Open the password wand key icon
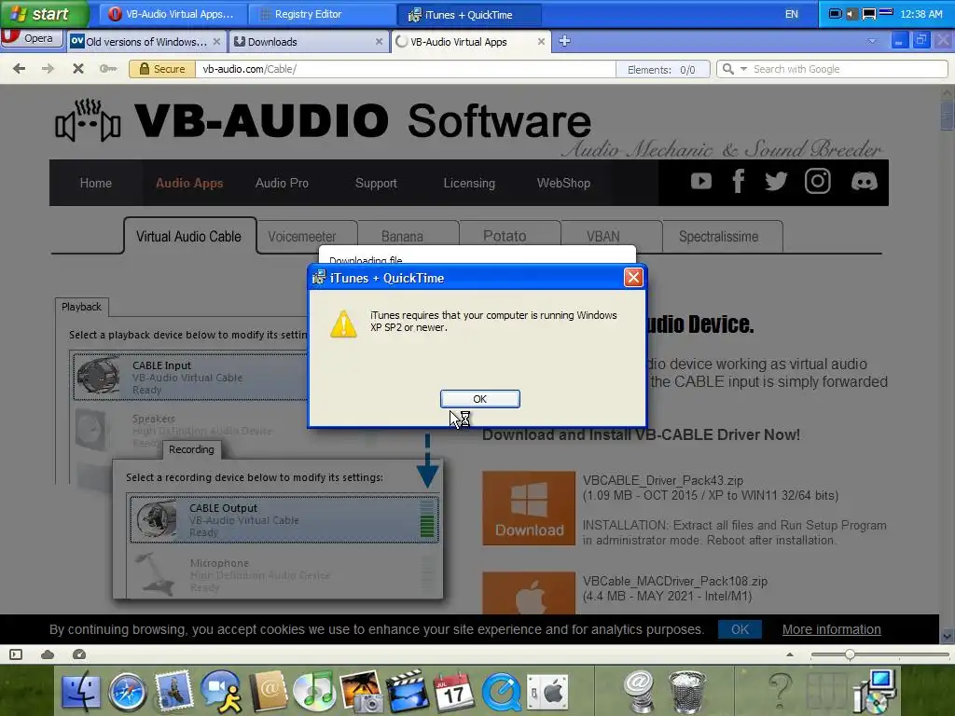The image size is (955, 716). 108,69
